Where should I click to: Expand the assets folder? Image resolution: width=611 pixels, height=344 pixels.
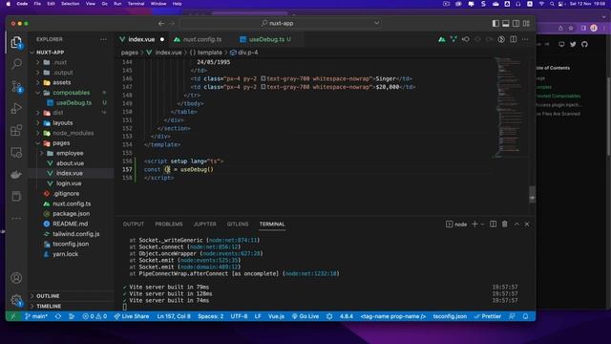(x=71, y=82)
